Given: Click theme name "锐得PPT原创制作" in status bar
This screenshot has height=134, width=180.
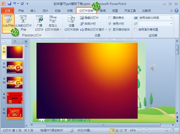Looking at the screenshot, I should point(52,130).
